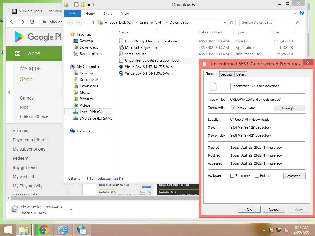Image resolution: width=315 pixels, height=236 pixels.
Task: Click the Chrome horizontal scrollbar
Action: click(x=105, y=198)
